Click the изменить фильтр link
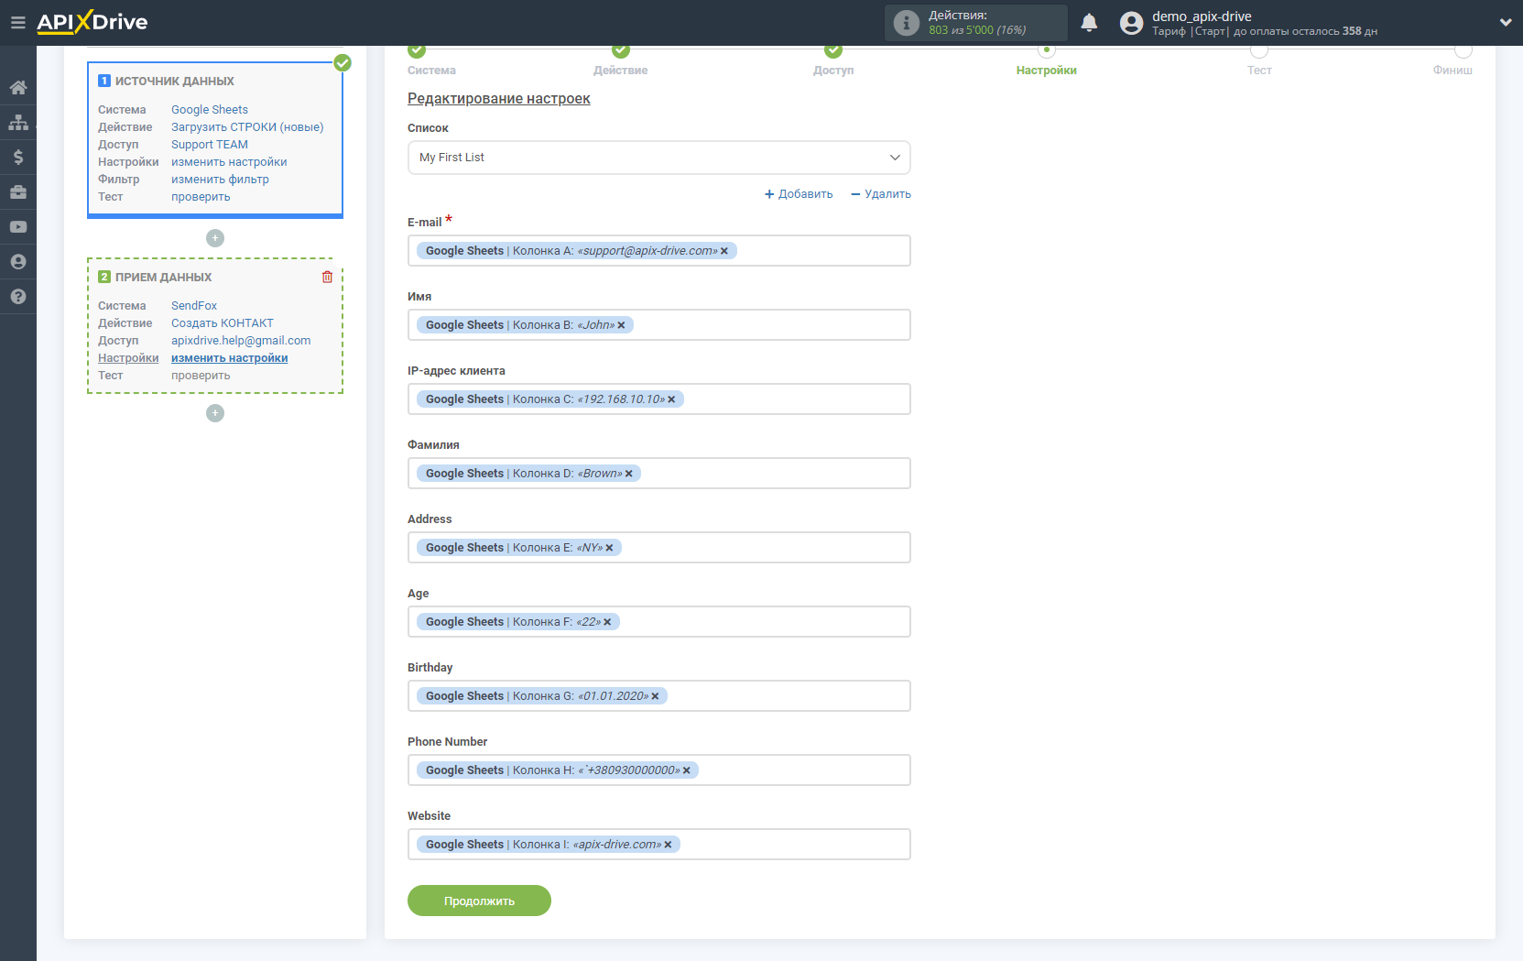The width and height of the screenshot is (1523, 961). [x=220, y=180]
